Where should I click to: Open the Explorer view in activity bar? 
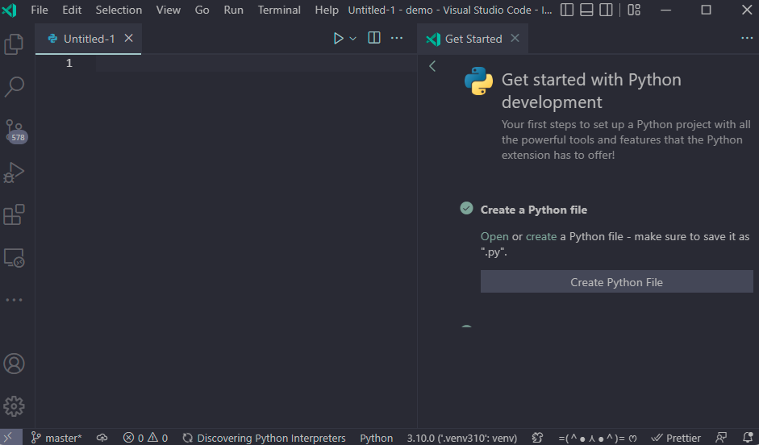14,44
